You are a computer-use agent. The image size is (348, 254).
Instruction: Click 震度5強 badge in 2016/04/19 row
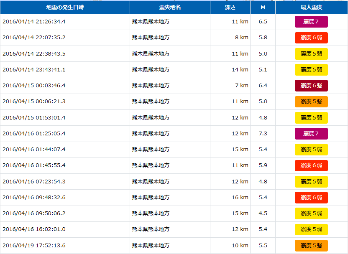[x=311, y=246]
